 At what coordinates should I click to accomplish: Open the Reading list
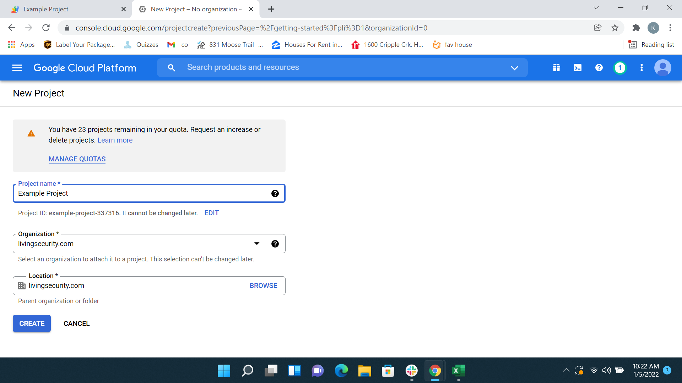pos(651,45)
